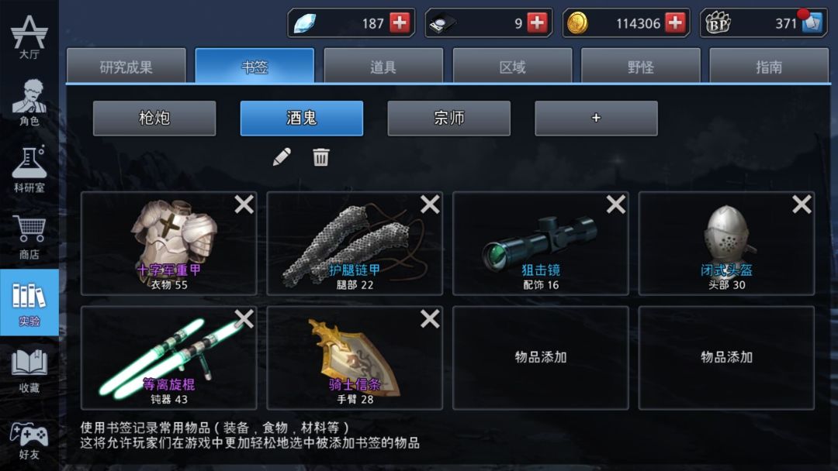Open the BP points icon

click(x=718, y=23)
